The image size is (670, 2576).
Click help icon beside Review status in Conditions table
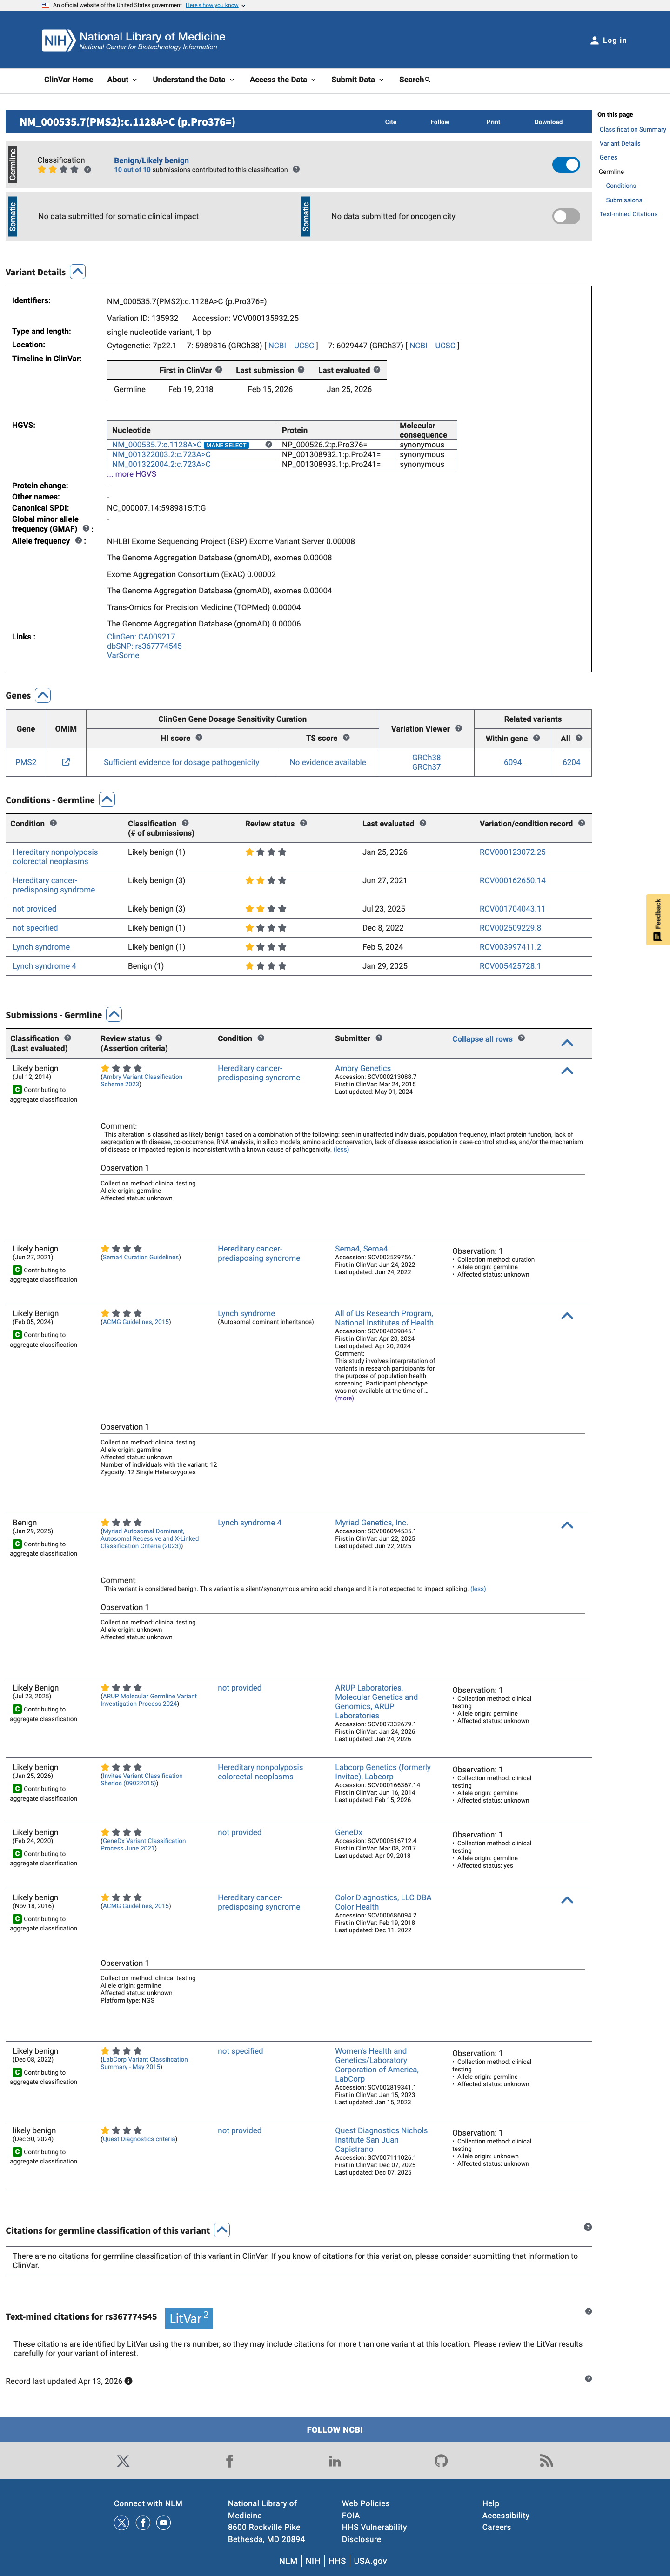click(x=303, y=824)
